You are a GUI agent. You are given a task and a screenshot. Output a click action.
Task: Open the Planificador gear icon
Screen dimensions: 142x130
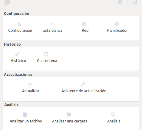(x=117, y=24)
